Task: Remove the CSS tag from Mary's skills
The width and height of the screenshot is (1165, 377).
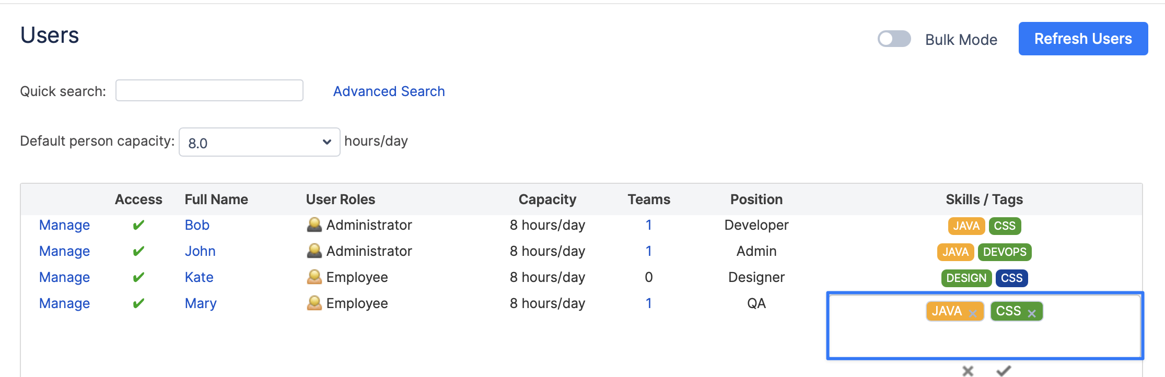Action: click(x=1032, y=313)
